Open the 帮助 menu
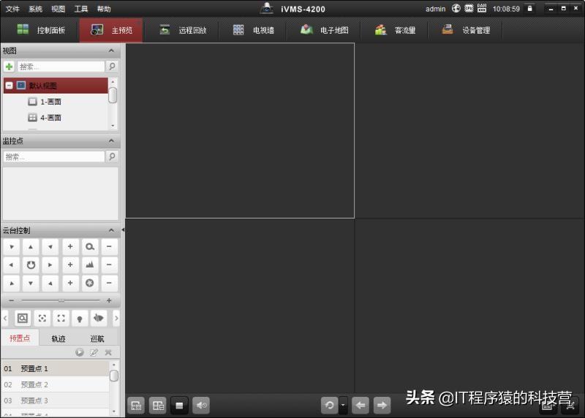Screen dimensions: 585x418 104,9
